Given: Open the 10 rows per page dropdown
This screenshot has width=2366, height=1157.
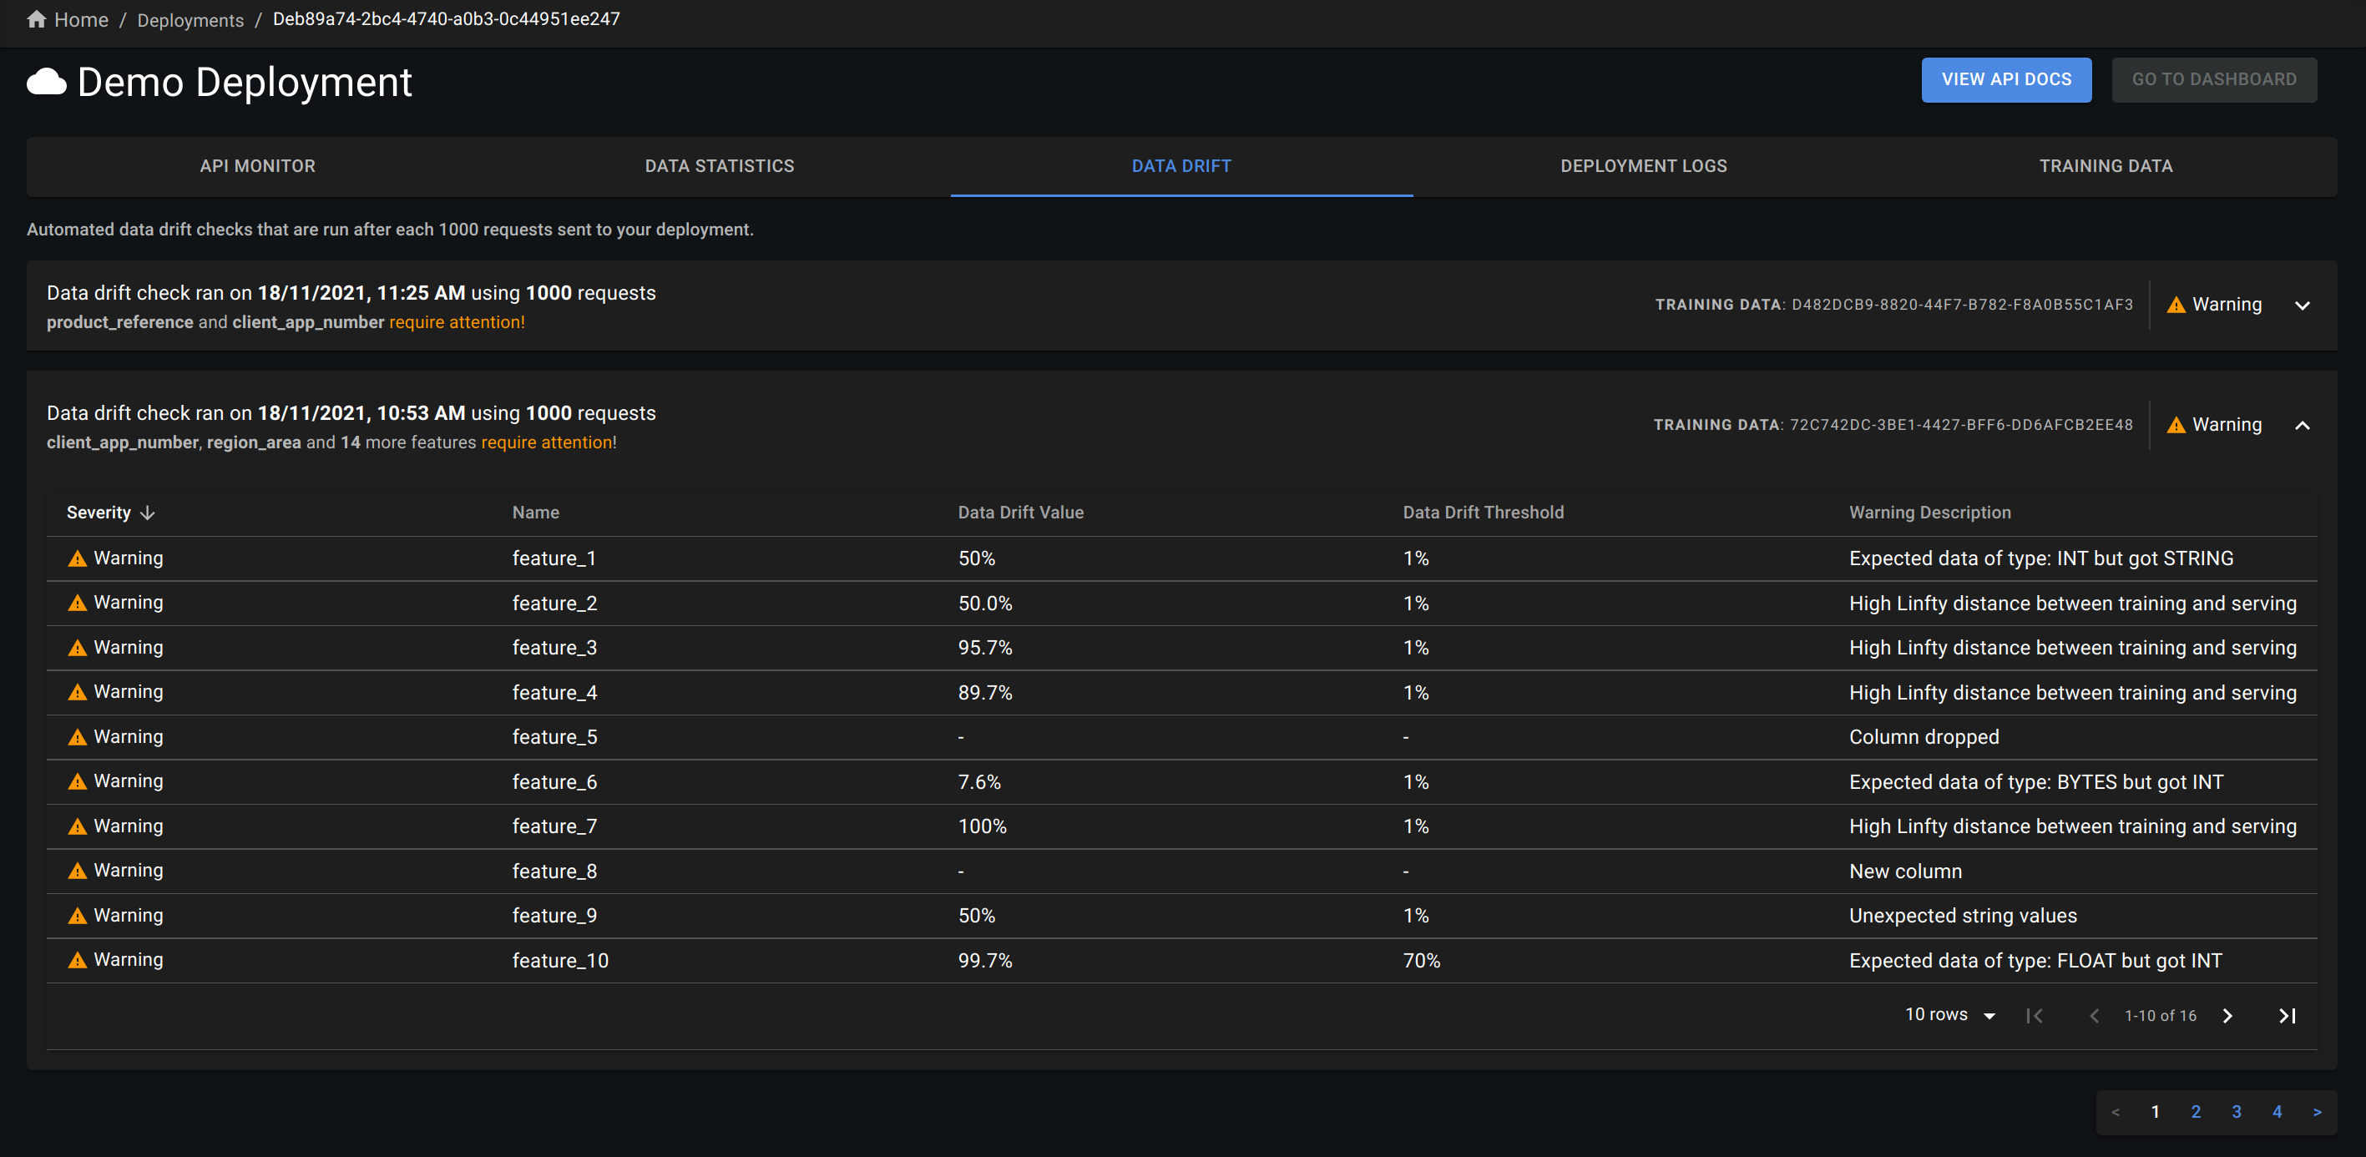Looking at the screenshot, I should [x=1949, y=1015].
